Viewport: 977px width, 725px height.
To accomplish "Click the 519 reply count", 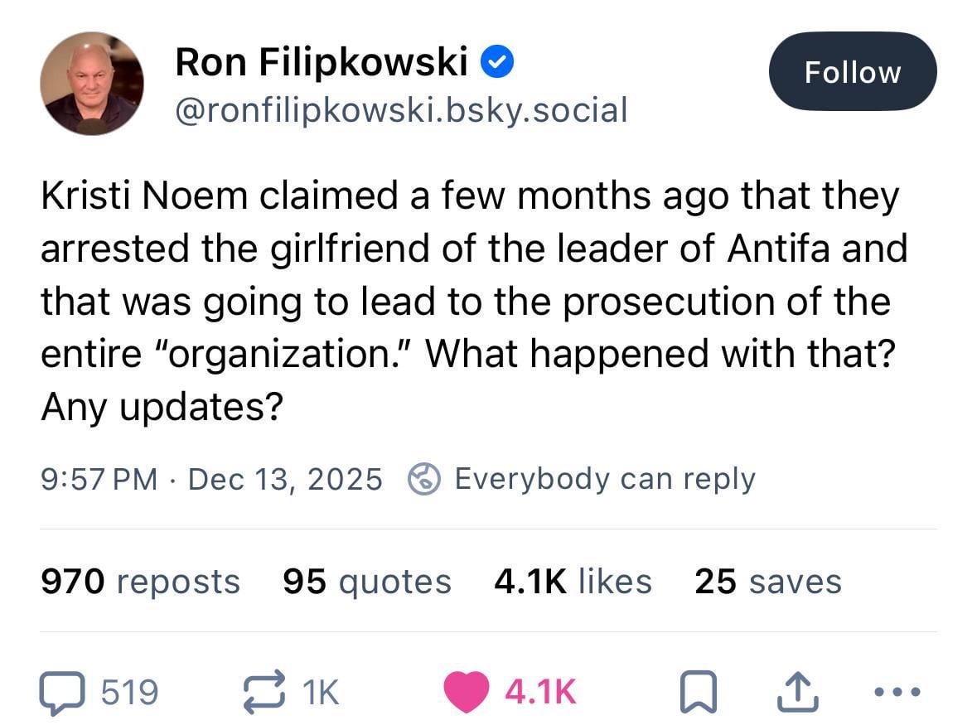I will (x=128, y=692).
